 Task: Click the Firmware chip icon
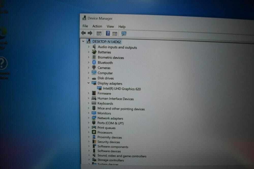click(x=94, y=93)
